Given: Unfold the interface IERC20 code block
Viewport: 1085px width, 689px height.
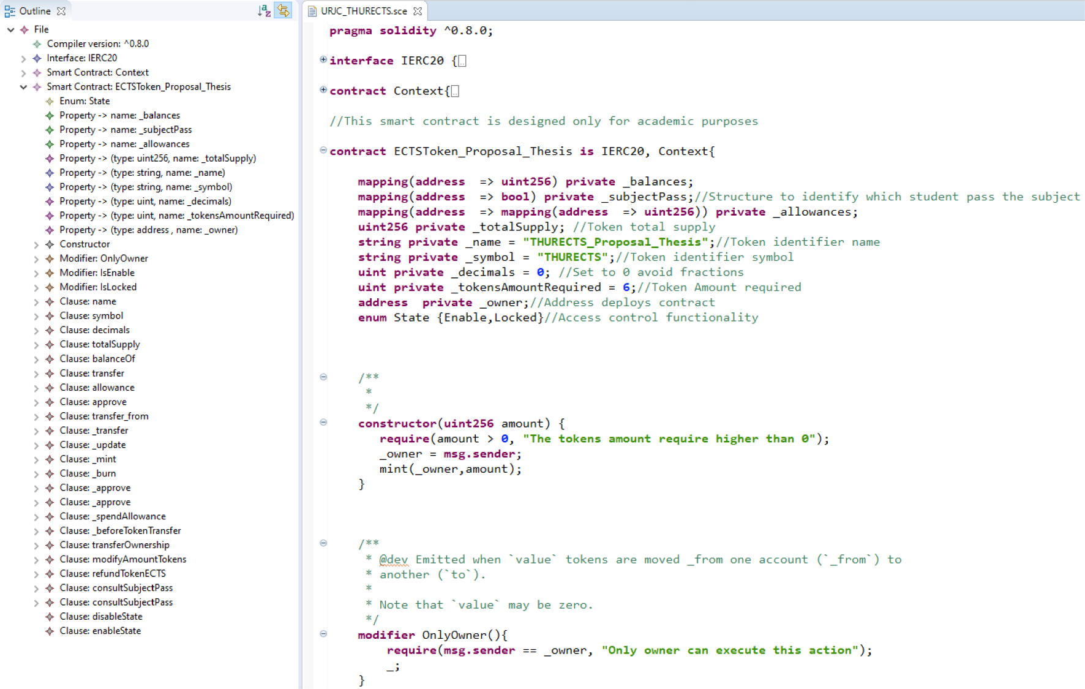Looking at the screenshot, I should 323,59.
